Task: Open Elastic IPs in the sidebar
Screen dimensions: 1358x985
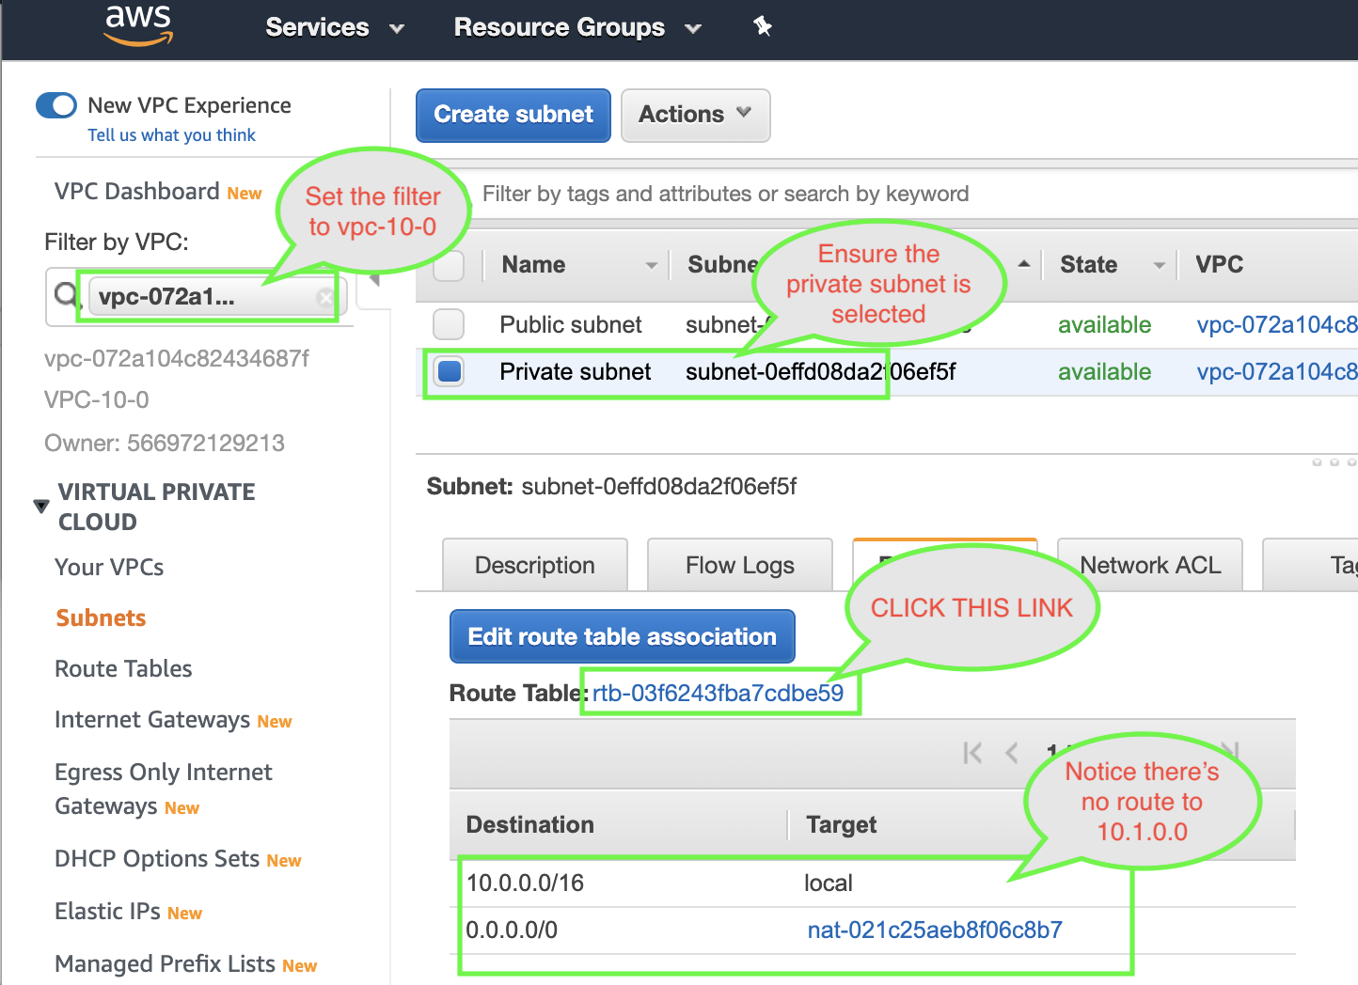Action: point(107,911)
